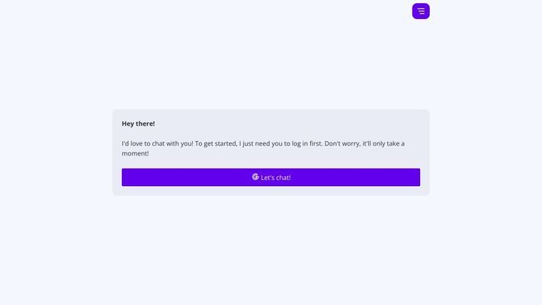Click the login prompt paragraph text
542x305 pixels.
click(263, 149)
